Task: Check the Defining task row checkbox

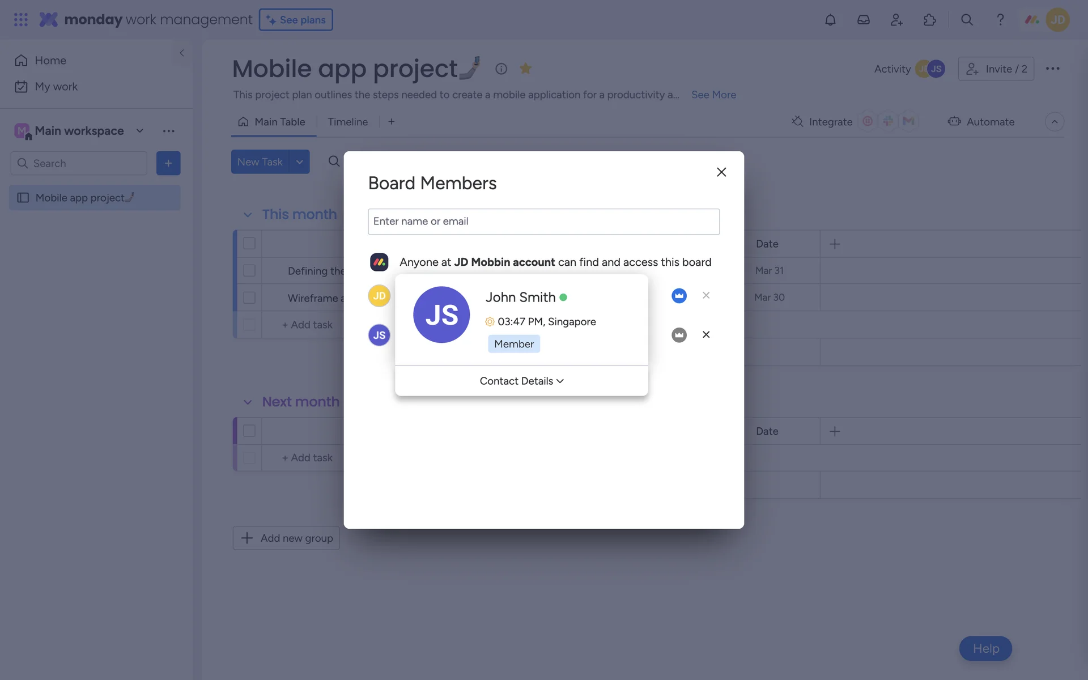Action: tap(249, 270)
